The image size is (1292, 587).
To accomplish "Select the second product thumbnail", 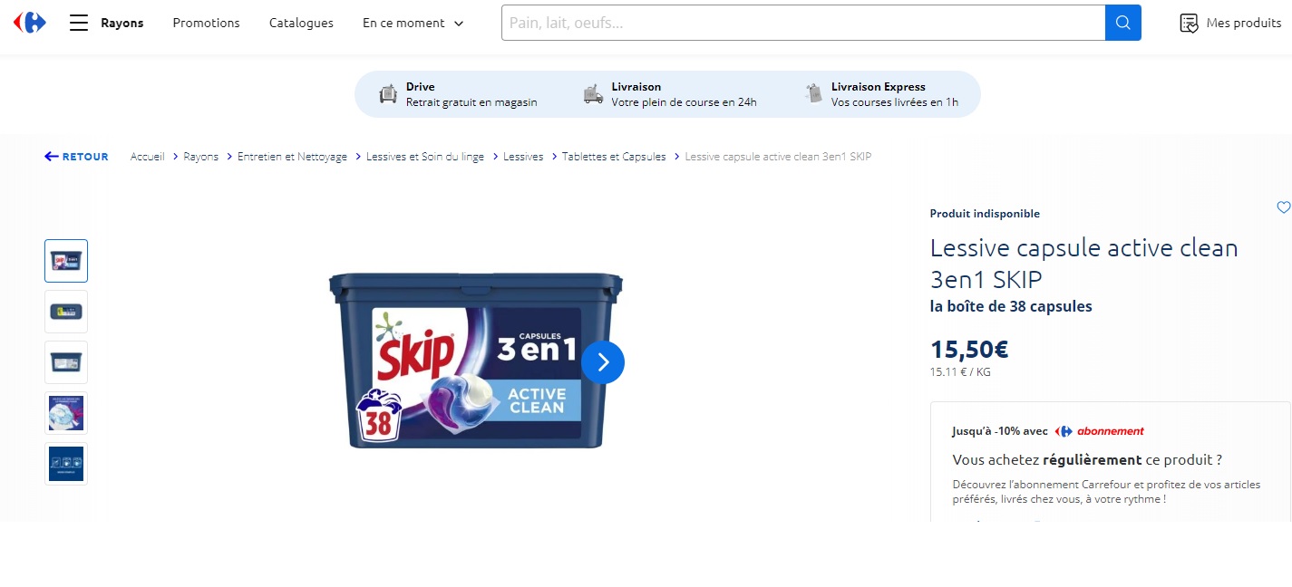I will click(x=66, y=312).
